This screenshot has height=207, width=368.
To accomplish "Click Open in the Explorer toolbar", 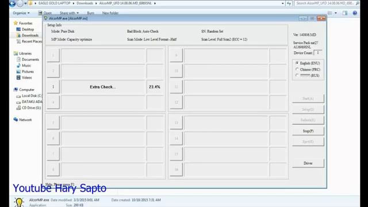I will pos(45,13).
